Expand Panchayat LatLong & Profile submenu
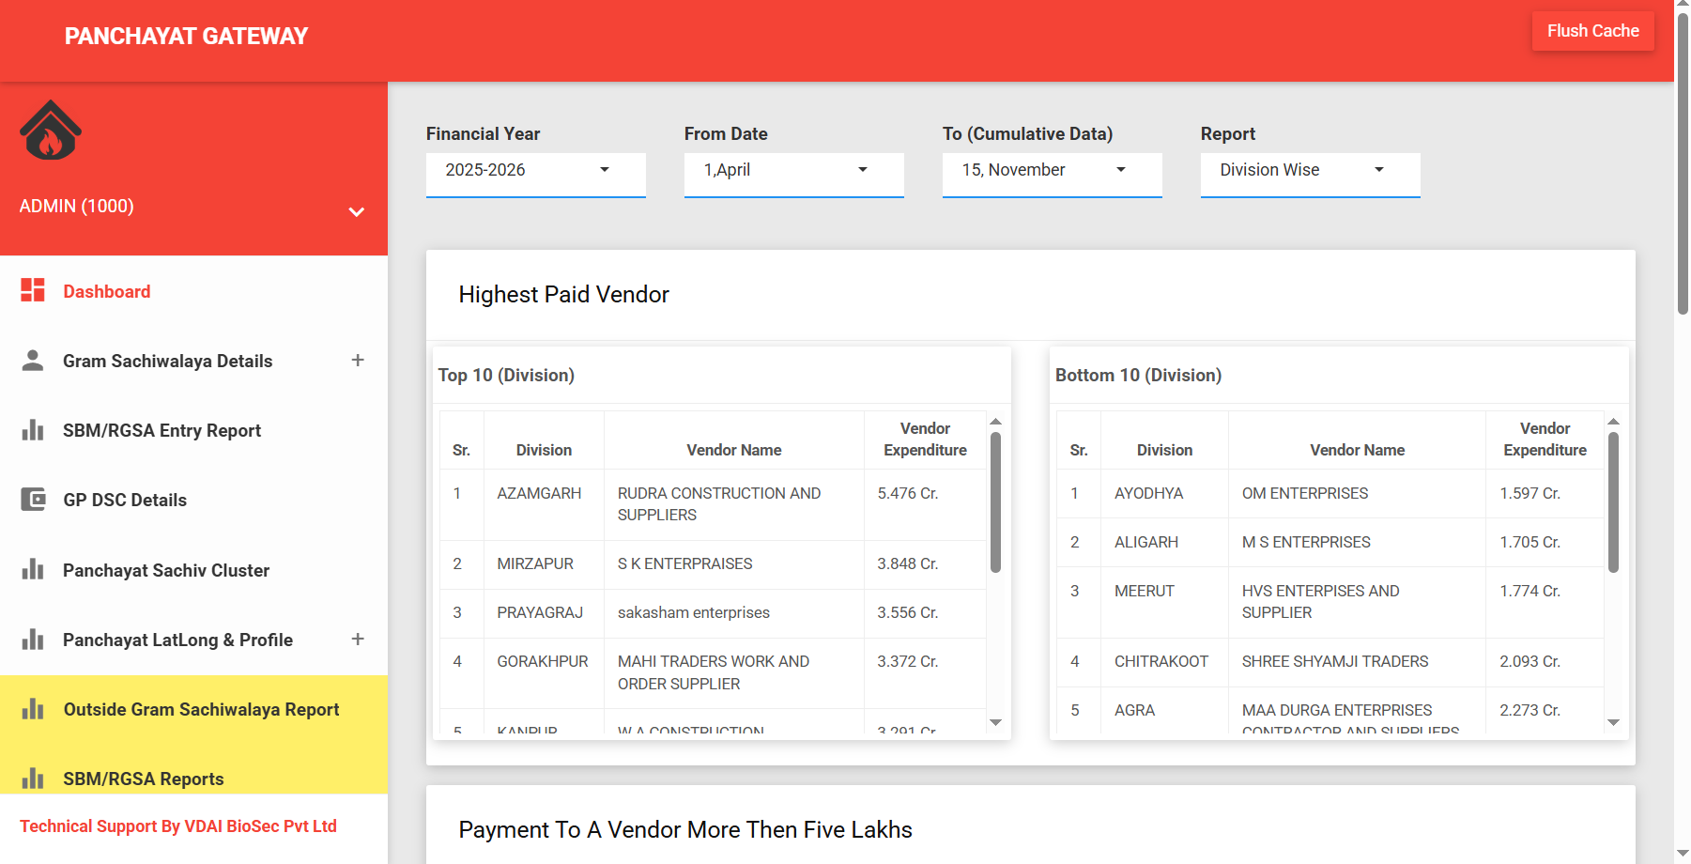Image resolution: width=1691 pixels, height=864 pixels. coord(358,640)
